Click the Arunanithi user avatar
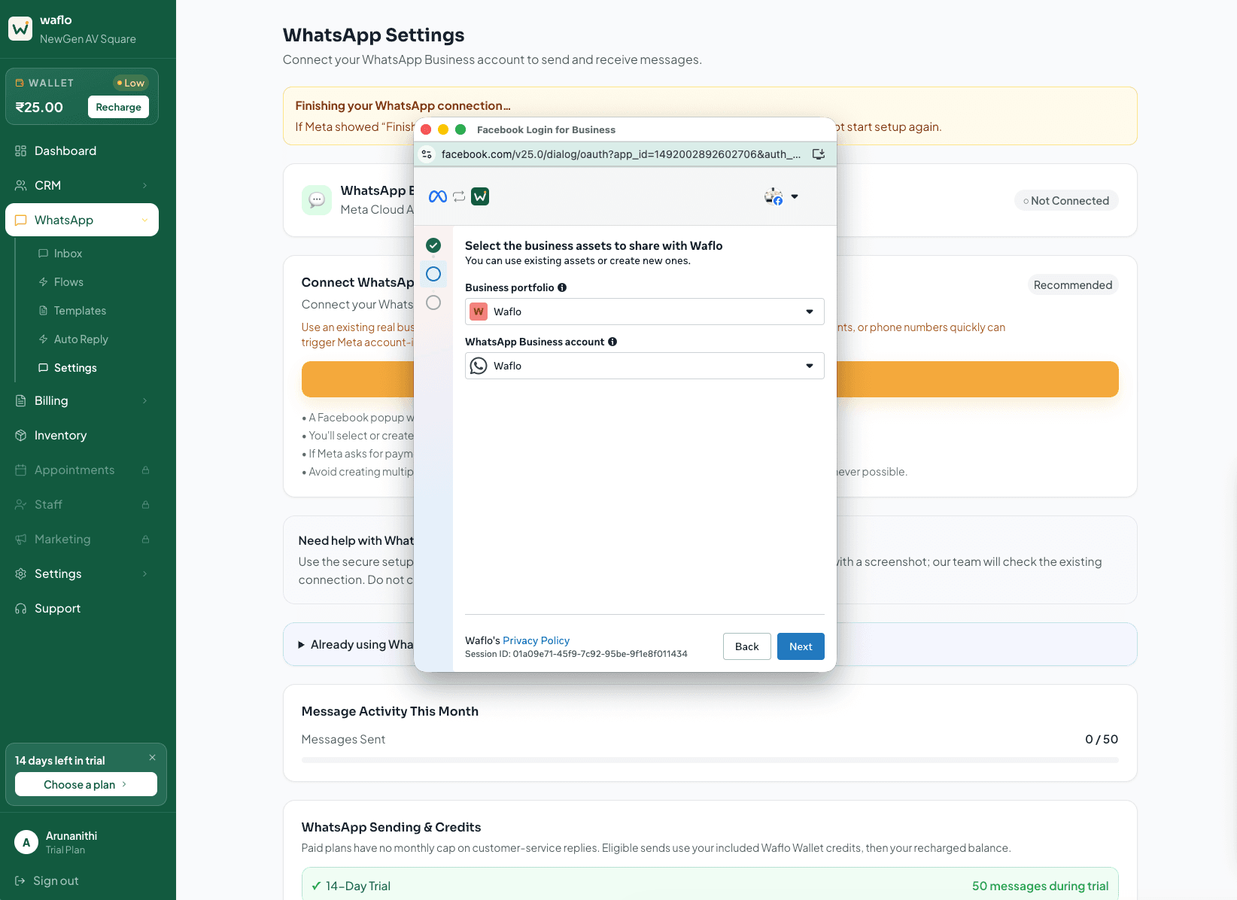 click(x=26, y=842)
